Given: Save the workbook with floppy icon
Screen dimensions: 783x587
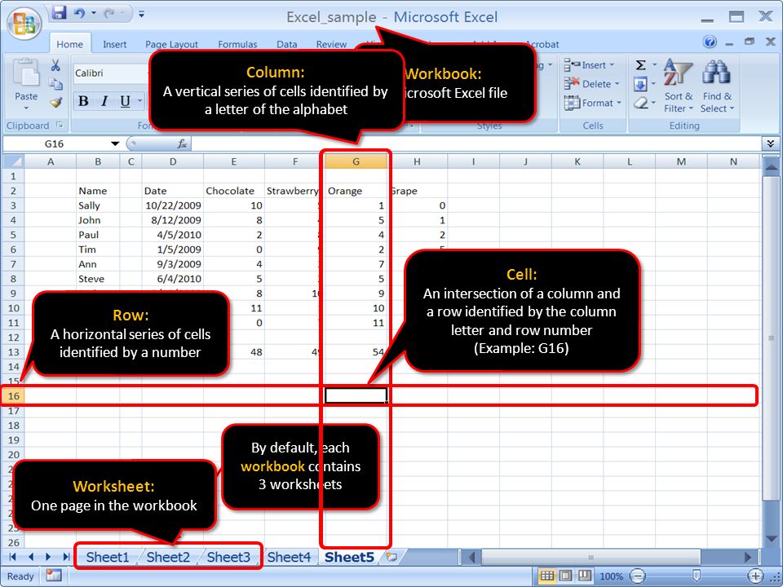Looking at the screenshot, I should [x=60, y=13].
